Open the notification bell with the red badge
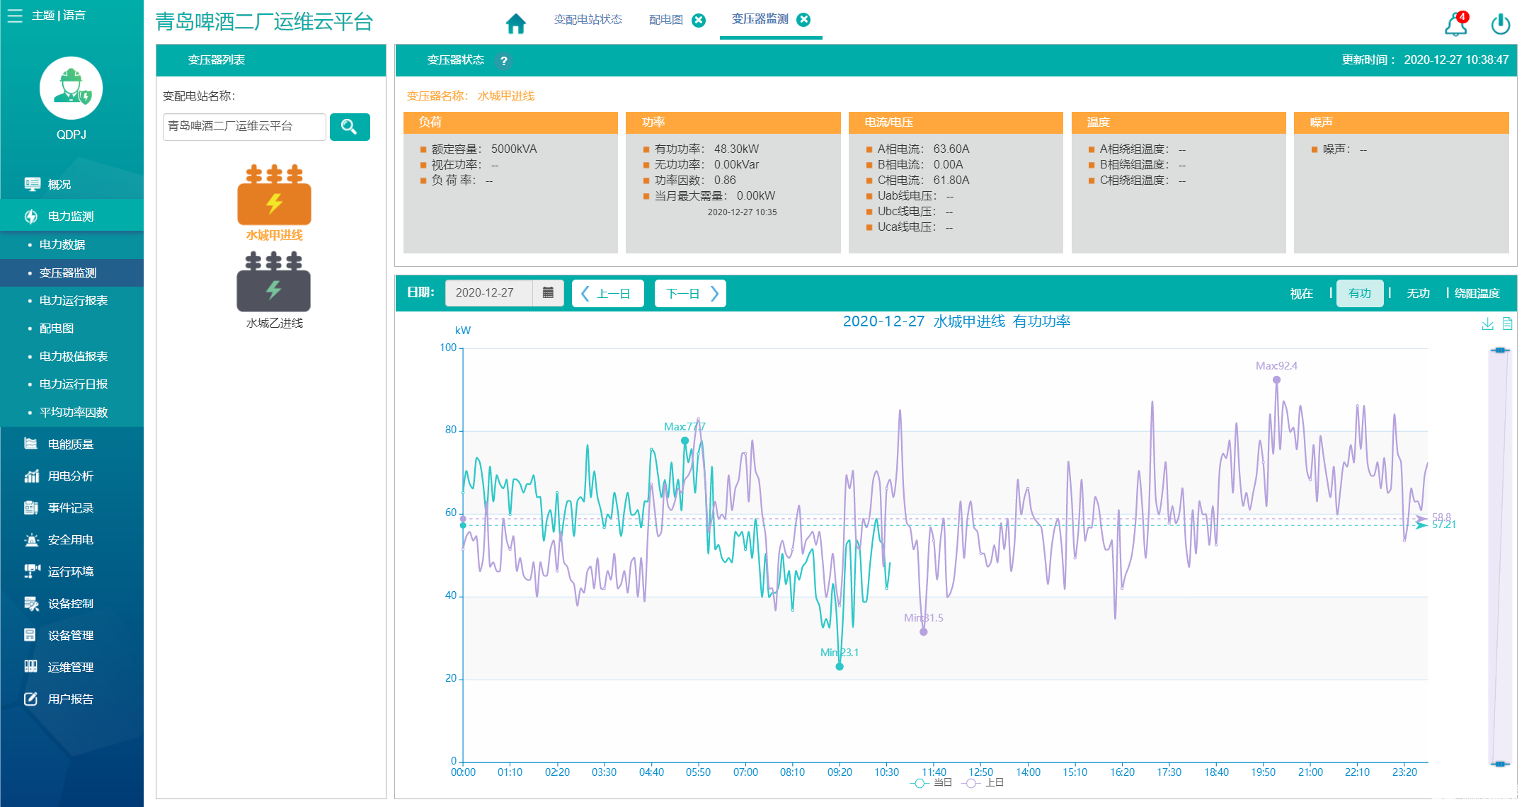Screen dimensions: 1529x807 (x=1455, y=25)
